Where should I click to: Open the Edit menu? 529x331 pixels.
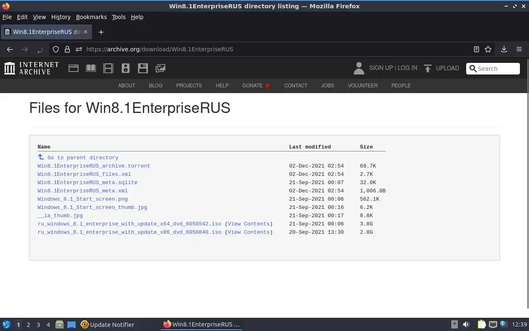point(22,17)
